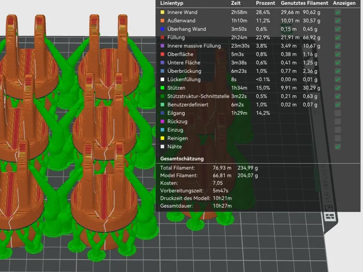Screen dimensions: 363x272
Task: Click the Total Filament value 76,93 m
Action: pyautogui.click(x=222, y=168)
